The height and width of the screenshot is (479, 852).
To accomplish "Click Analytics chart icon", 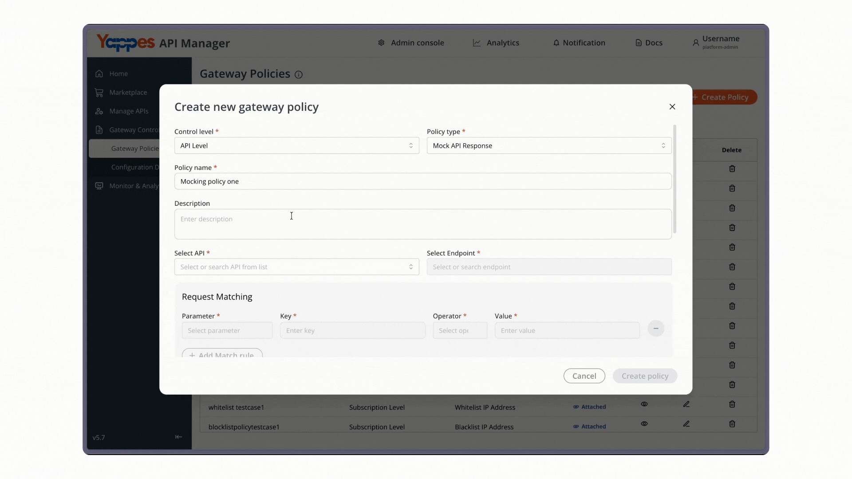I will [477, 43].
